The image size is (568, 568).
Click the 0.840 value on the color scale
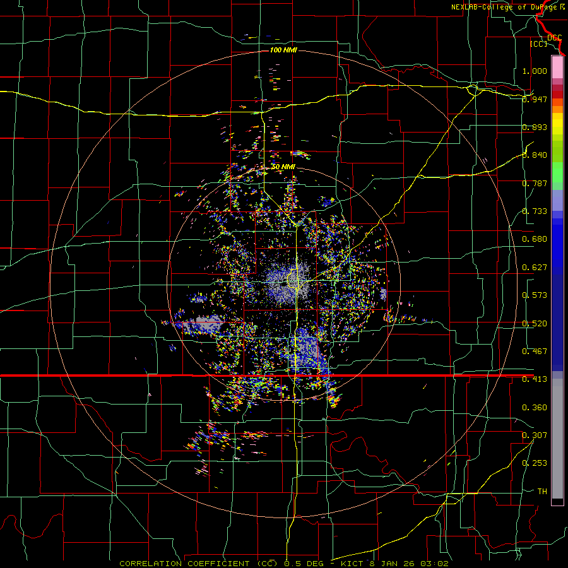click(x=535, y=155)
